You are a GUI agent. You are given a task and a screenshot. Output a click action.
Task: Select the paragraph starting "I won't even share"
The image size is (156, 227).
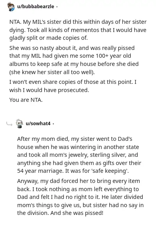(x=73, y=86)
